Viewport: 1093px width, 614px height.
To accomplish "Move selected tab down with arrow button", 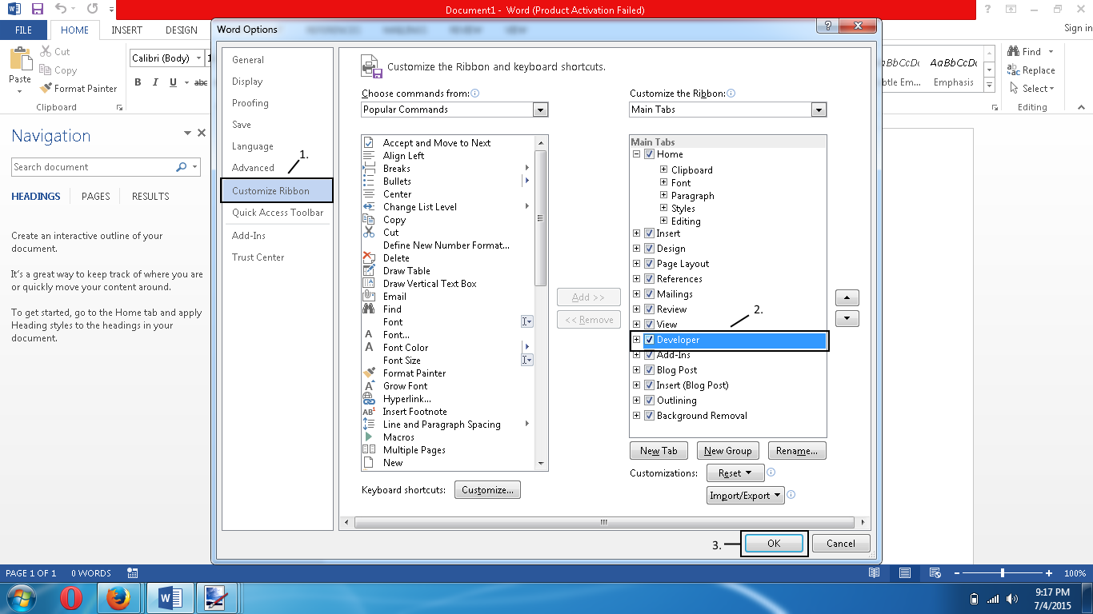I will point(847,318).
